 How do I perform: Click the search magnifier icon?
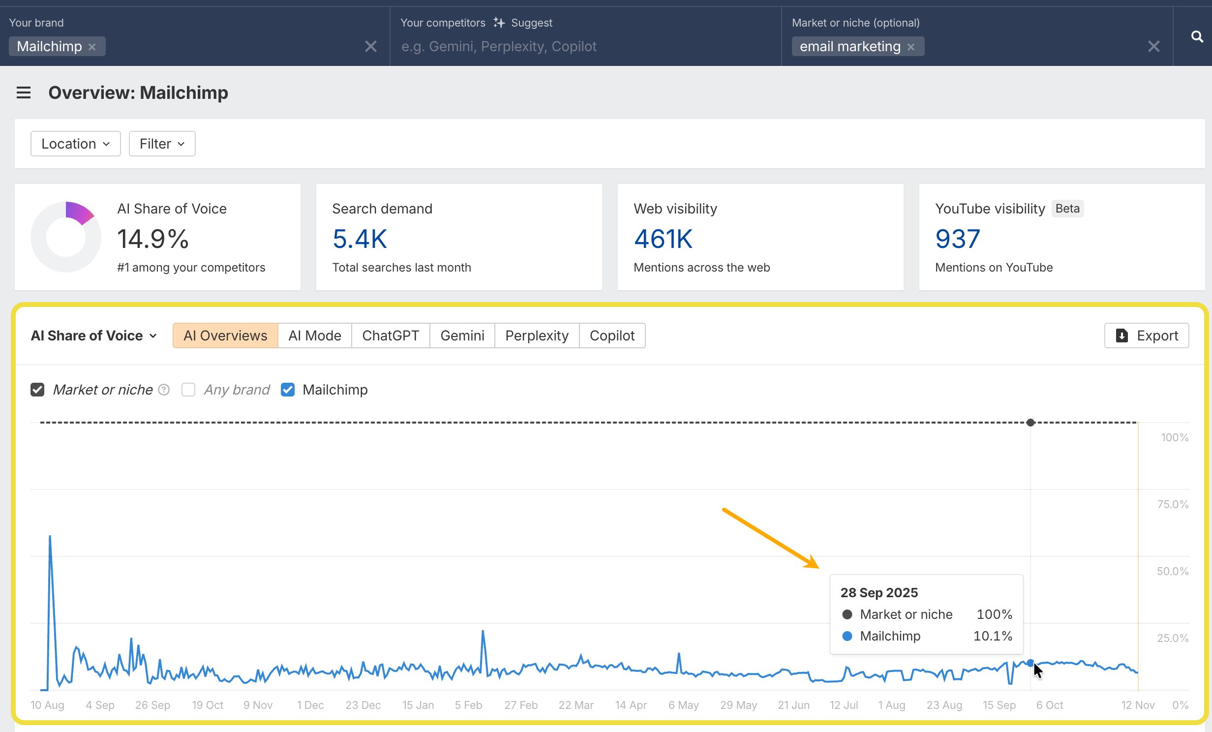pos(1197,36)
